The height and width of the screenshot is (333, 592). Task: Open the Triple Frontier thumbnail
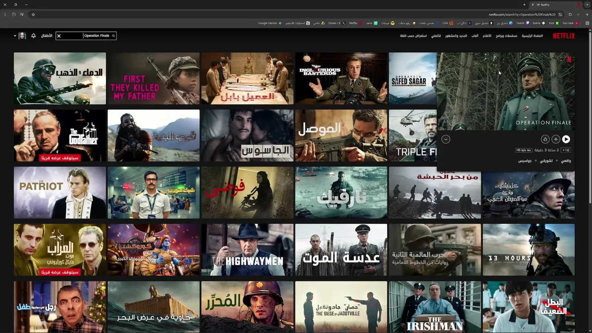(413, 136)
